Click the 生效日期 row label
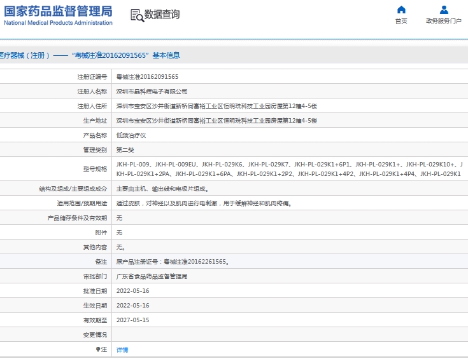The image size is (468, 359). pyautogui.click(x=95, y=306)
